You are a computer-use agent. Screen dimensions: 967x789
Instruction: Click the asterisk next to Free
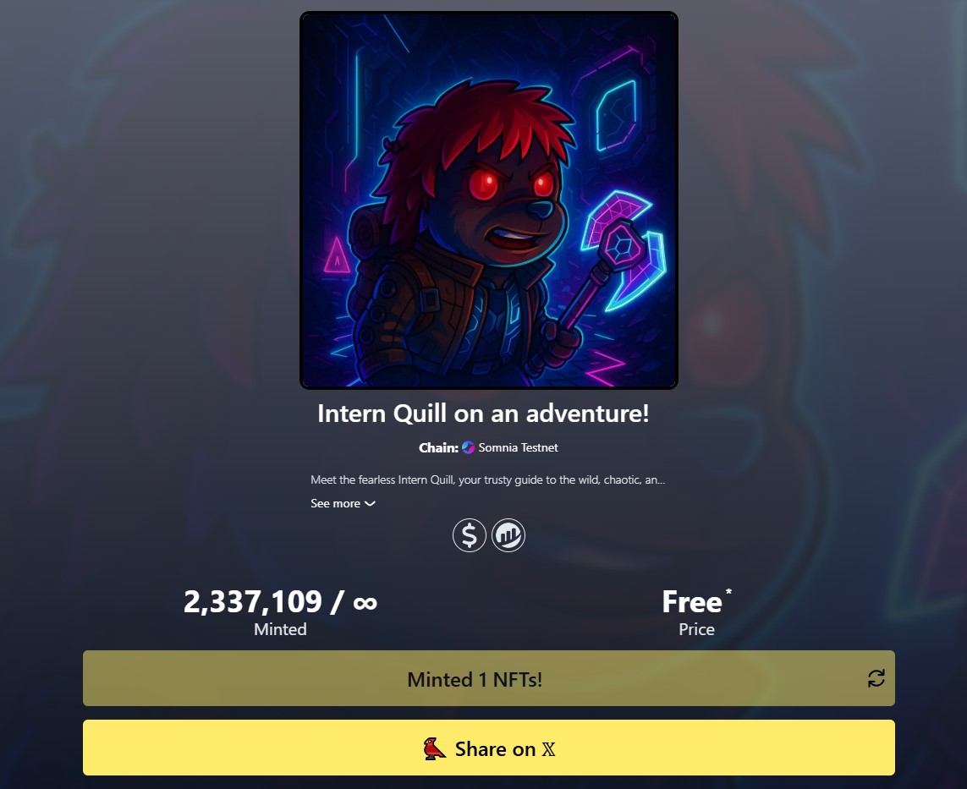728,592
